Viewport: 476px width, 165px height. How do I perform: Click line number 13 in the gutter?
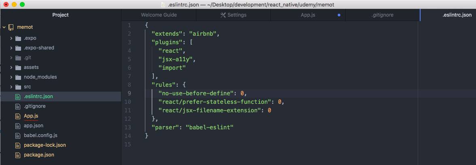click(x=129, y=127)
